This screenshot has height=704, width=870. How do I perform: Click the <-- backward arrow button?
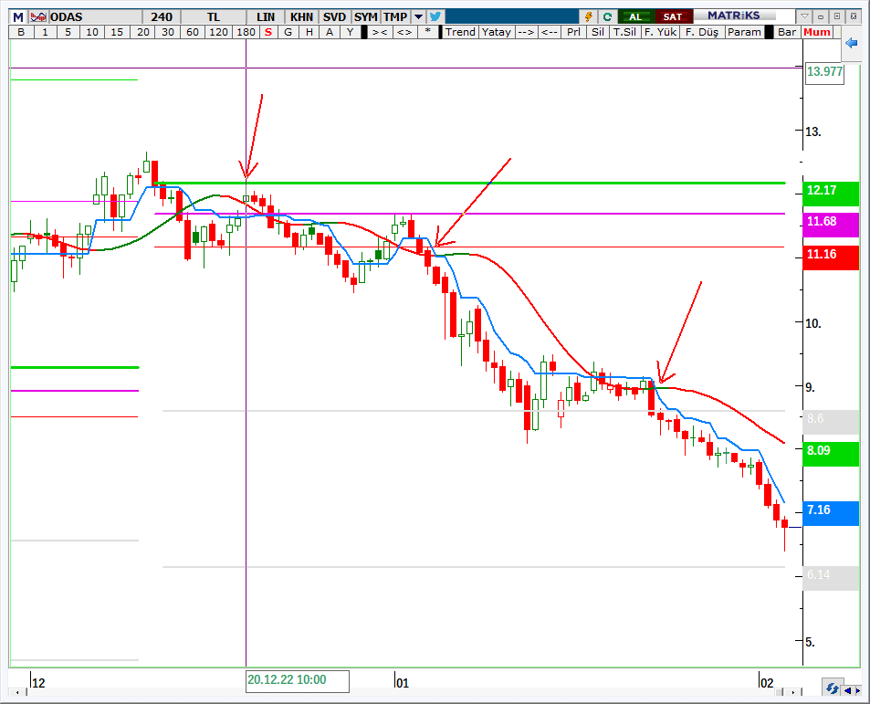[x=550, y=32]
